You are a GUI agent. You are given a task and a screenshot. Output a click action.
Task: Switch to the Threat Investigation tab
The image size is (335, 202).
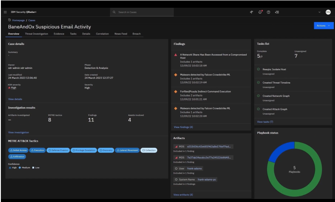37,34
